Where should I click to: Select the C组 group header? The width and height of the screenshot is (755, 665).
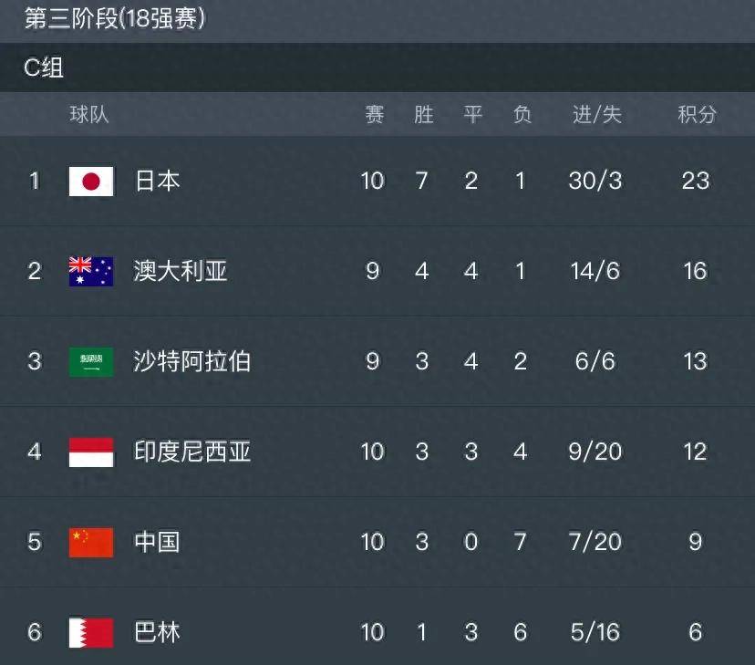pyautogui.click(x=44, y=68)
